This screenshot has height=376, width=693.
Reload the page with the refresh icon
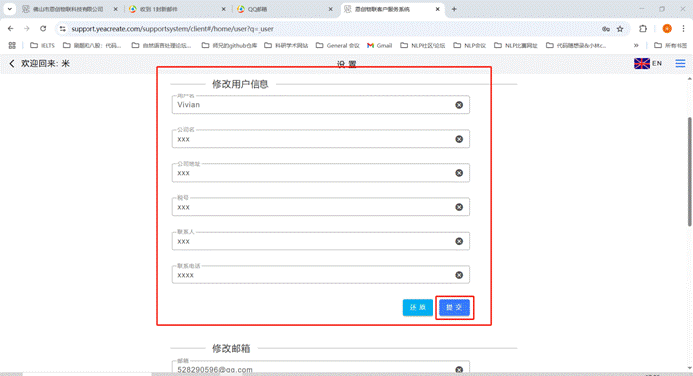(x=43, y=28)
